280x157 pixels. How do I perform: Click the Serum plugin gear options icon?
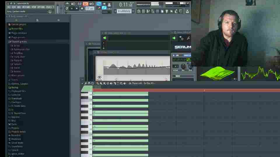click(181, 38)
